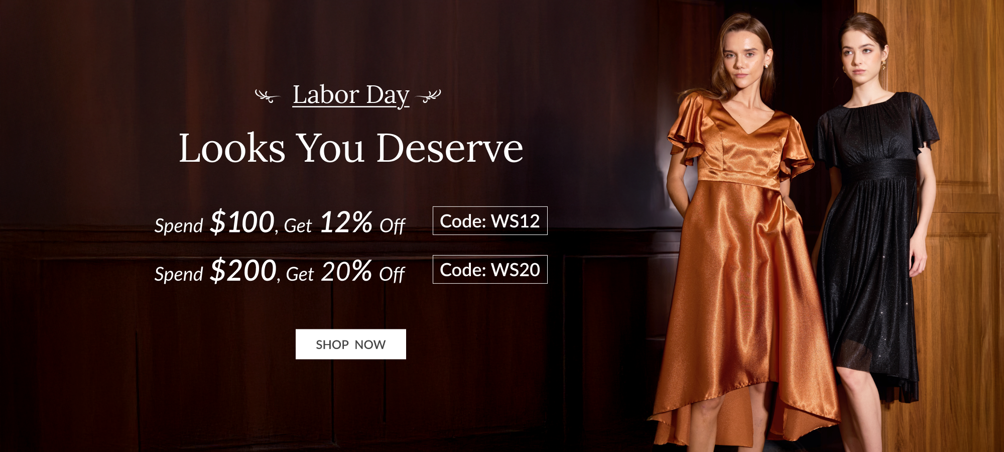Screen dimensions: 1004x452
Task: Click the $100 amount
Action: [242, 222]
